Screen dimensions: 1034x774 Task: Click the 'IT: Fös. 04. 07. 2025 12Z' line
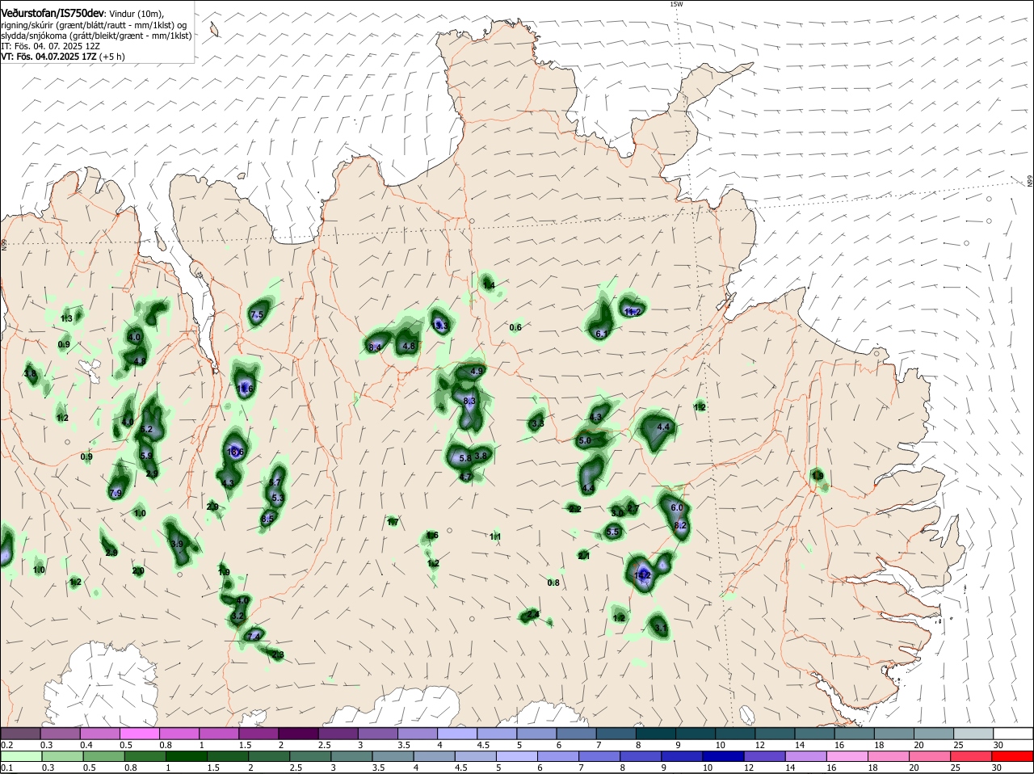[x=51, y=46]
